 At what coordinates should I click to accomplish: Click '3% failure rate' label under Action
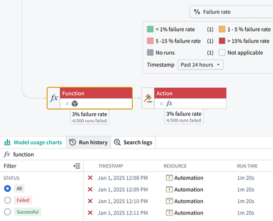(x=184, y=114)
